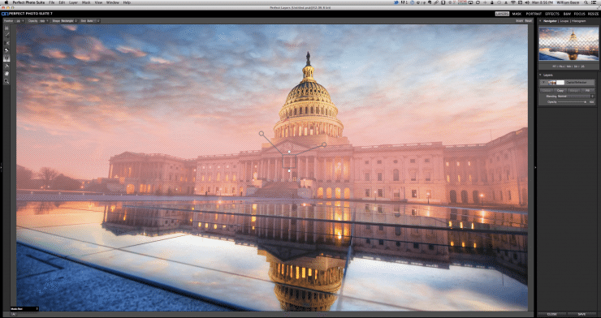Show the Navigator tab
Image resolution: width=601 pixels, height=318 pixels.
click(550, 20)
